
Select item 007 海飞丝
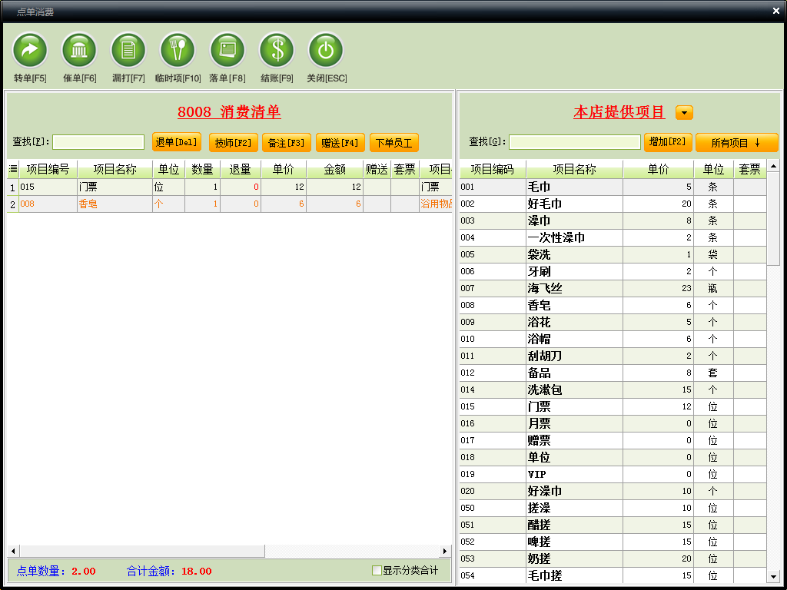point(613,289)
